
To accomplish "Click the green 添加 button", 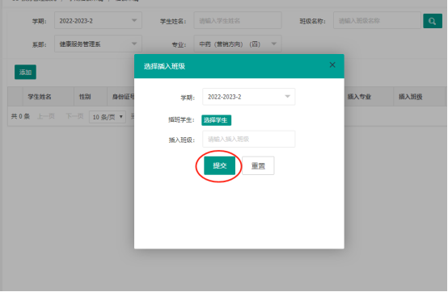I will coord(25,72).
